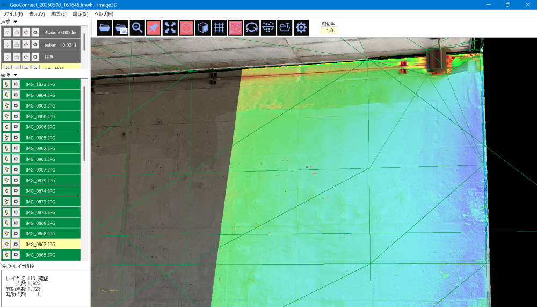The height and width of the screenshot is (307, 537).
Task: Expand the 画像 panel dropdown arrow
Action: tap(16, 75)
